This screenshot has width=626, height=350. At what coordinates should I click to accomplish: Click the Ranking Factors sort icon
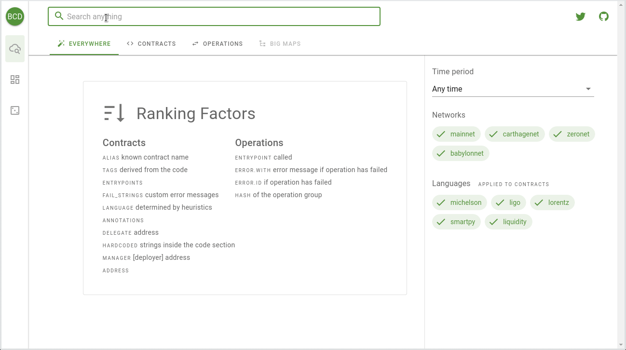click(115, 113)
